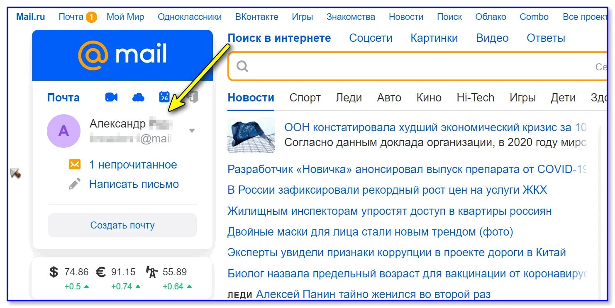The height and width of the screenshot is (308, 615).
Task: Select the Видео search tab
Action: tap(492, 38)
